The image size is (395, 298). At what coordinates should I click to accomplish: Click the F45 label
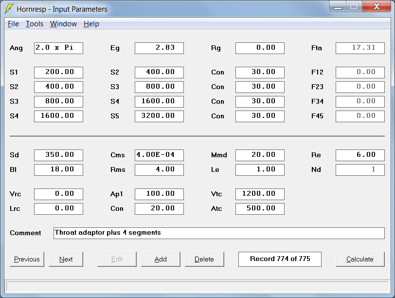click(317, 116)
